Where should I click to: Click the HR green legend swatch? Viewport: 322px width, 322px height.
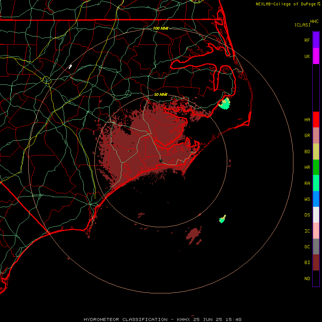tap(316, 167)
